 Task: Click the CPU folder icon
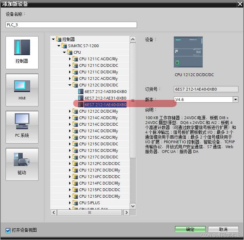click(x=70, y=52)
